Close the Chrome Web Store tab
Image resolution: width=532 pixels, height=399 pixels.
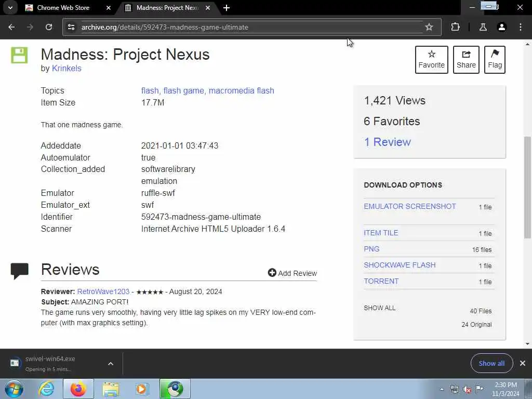point(108,7)
